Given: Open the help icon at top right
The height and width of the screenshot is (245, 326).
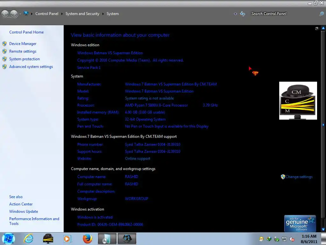Looking at the screenshot, I should [317, 28].
